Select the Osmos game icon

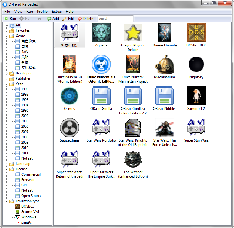70,96
